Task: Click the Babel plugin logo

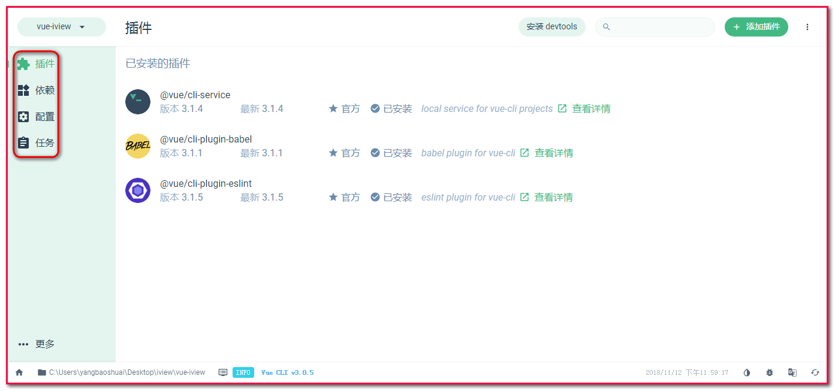Action: click(x=138, y=146)
